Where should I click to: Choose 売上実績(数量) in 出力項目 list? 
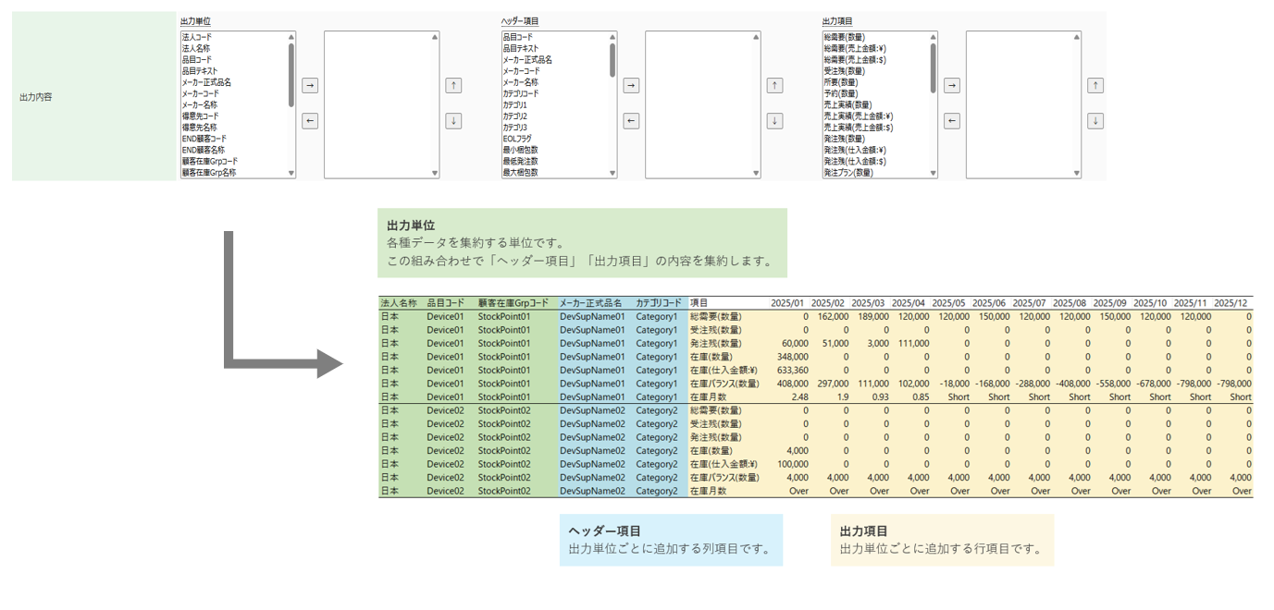pos(847,104)
